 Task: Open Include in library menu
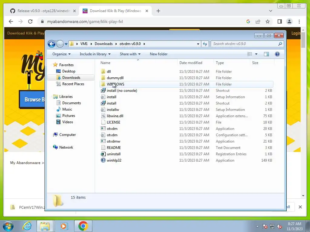coord(95,54)
